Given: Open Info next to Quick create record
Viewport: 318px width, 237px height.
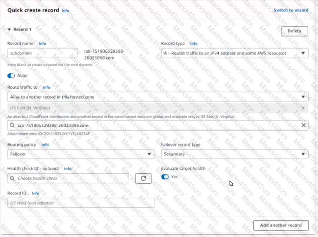Looking at the screenshot, I should [x=65, y=11].
